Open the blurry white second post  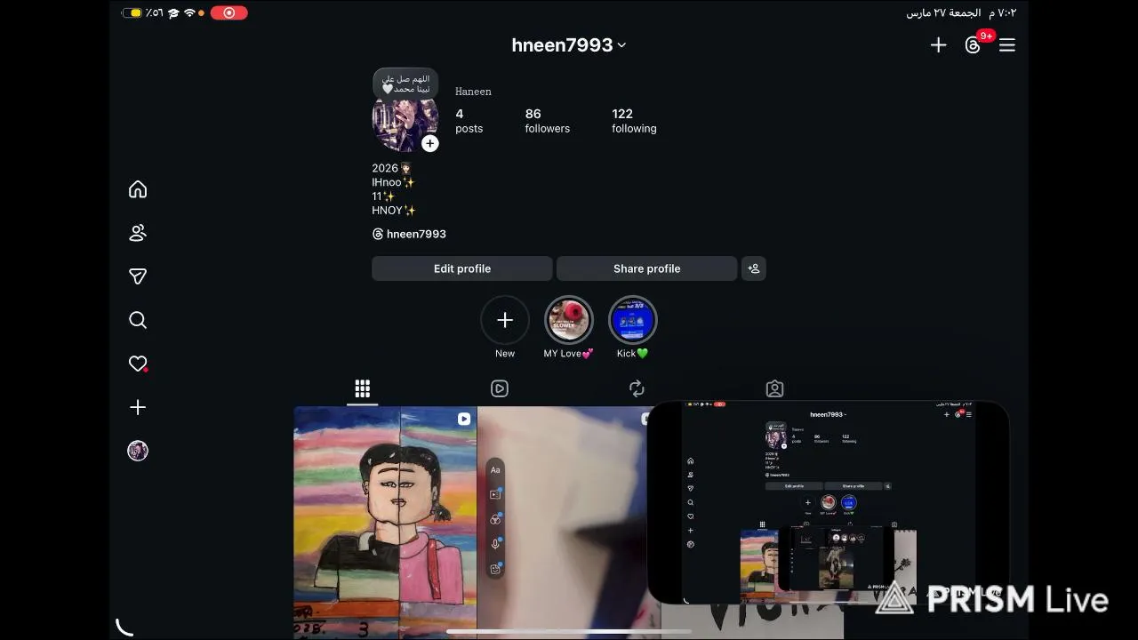coord(569,523)
